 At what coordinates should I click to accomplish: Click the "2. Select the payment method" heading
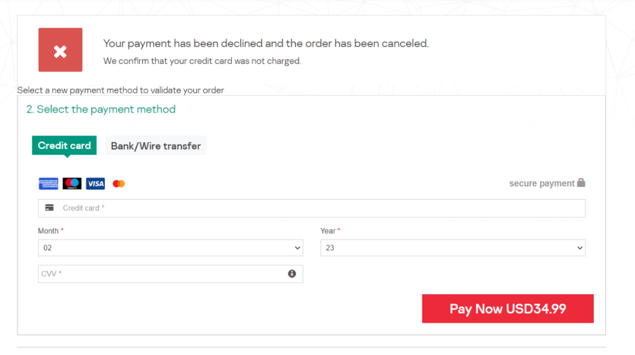click(x=101, y=109)
